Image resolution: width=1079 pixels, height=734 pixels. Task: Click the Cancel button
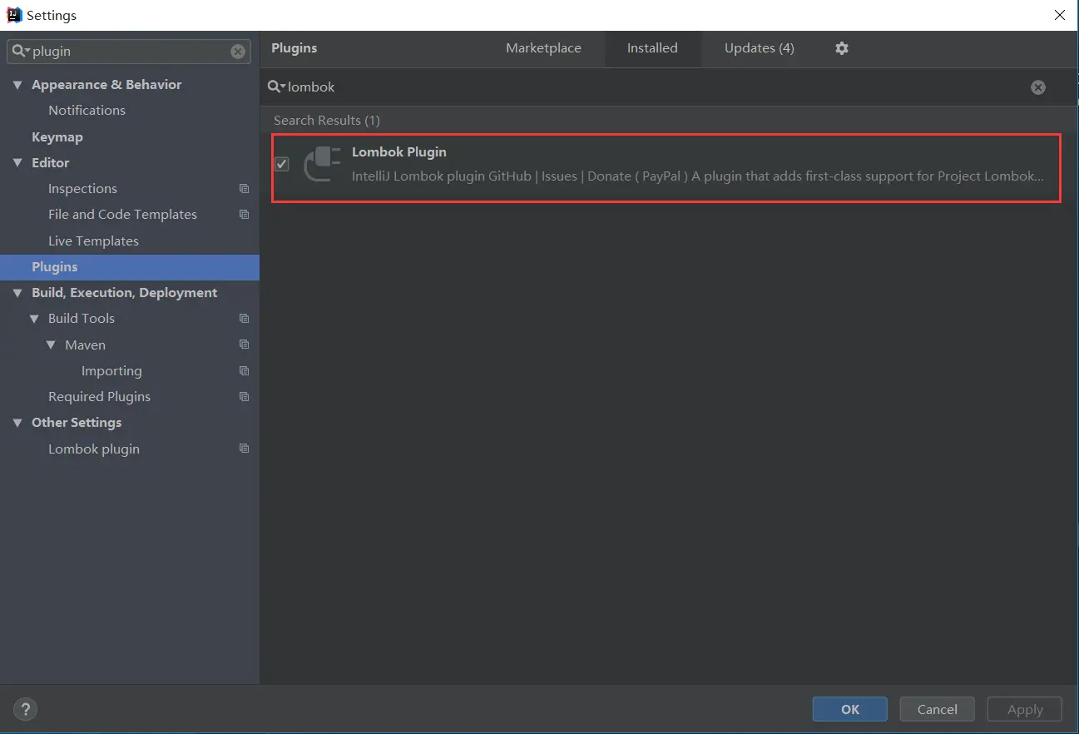938,710
